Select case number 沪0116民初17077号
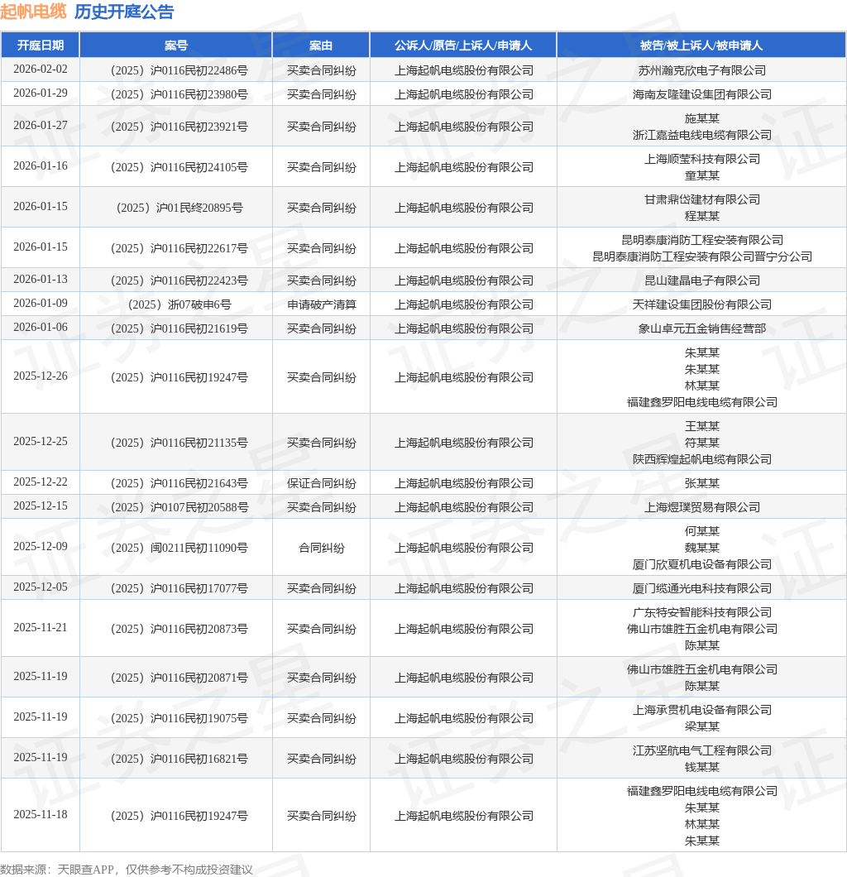Image resolution: width=847 pixels, height=877 pixels. tap(179, 587)
